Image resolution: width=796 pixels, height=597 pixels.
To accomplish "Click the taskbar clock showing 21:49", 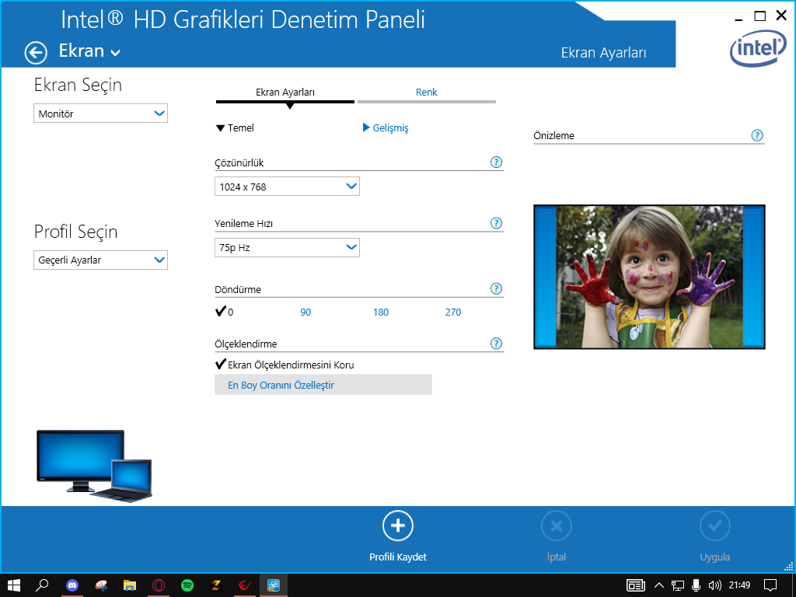I will [x=740, y=585].
